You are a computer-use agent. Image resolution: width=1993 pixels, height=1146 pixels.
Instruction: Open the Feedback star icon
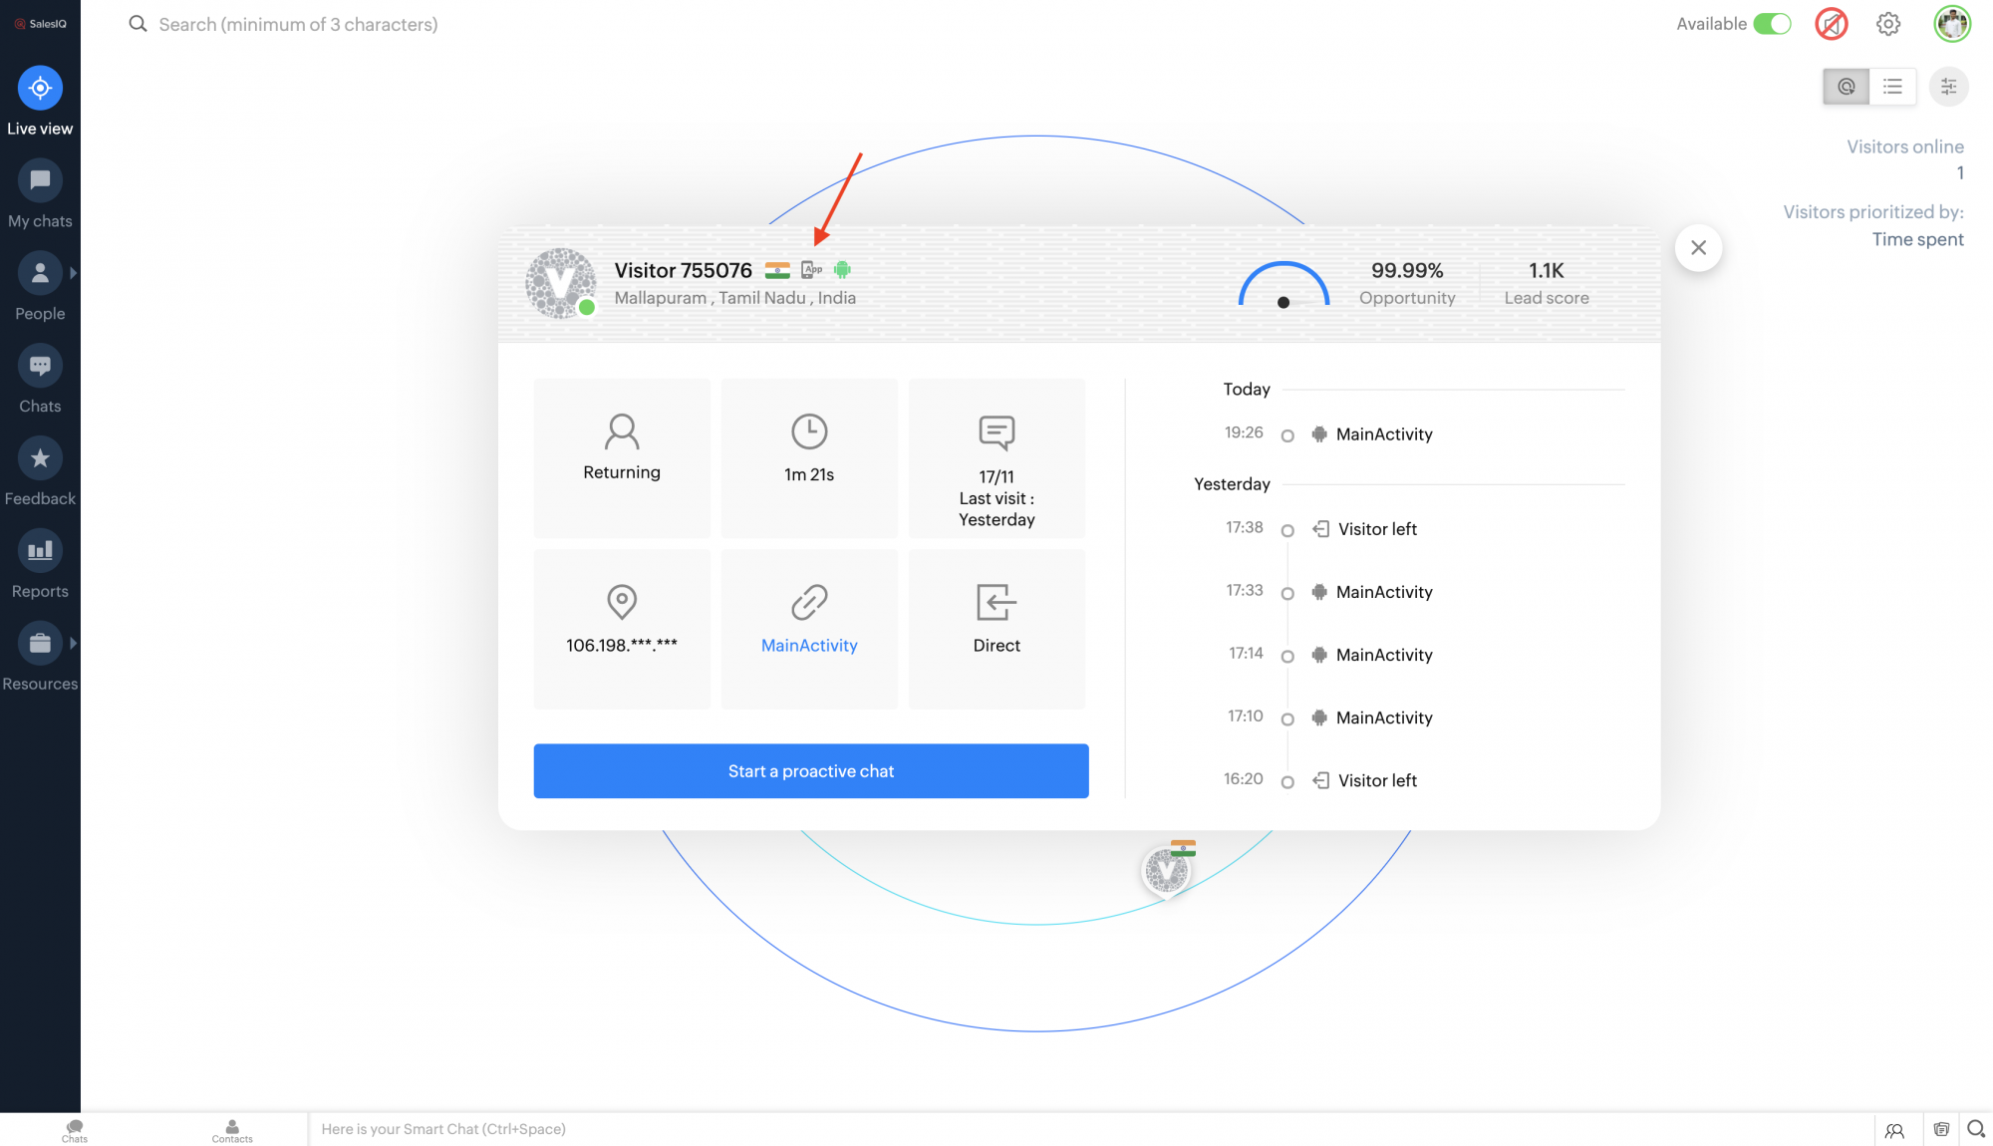(40, 458)
